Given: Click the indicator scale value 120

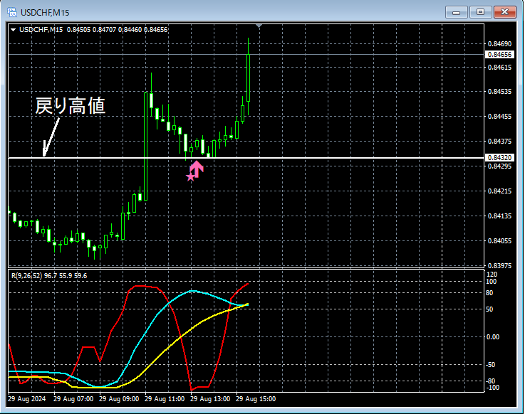Looking at the screenshot, I should (x=492, y=275).
